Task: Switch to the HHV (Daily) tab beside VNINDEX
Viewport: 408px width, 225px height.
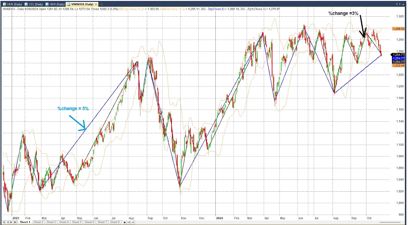Action: [x=55, y=4]
